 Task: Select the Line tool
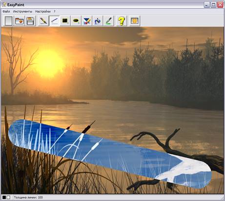(54, 21)
